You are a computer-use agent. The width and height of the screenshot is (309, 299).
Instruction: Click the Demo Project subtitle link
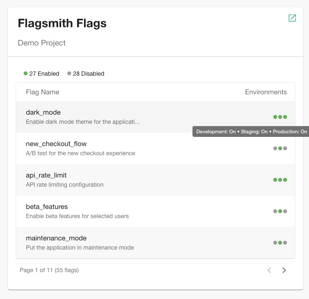click(x=42, y=43)
